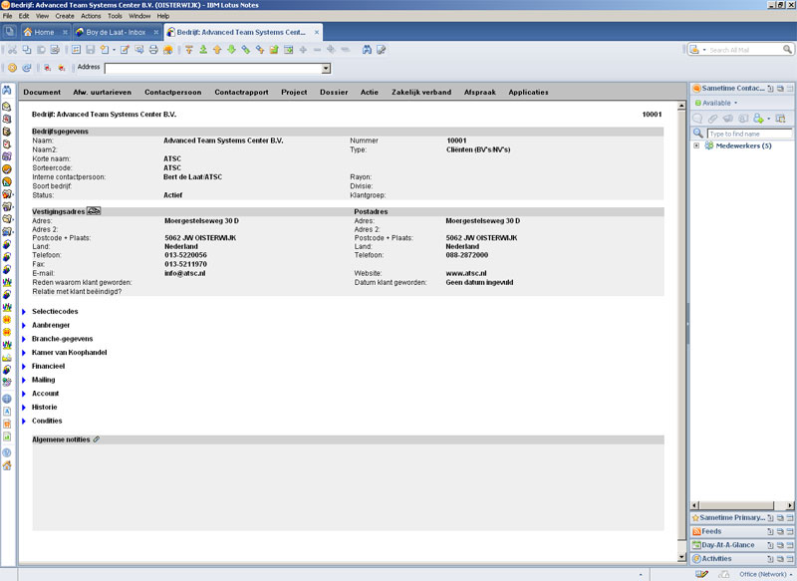The height and width of the screenshot is (581, 797).
Task: Click the Save floppy disk toolbar icon
Action: (90, 50)
